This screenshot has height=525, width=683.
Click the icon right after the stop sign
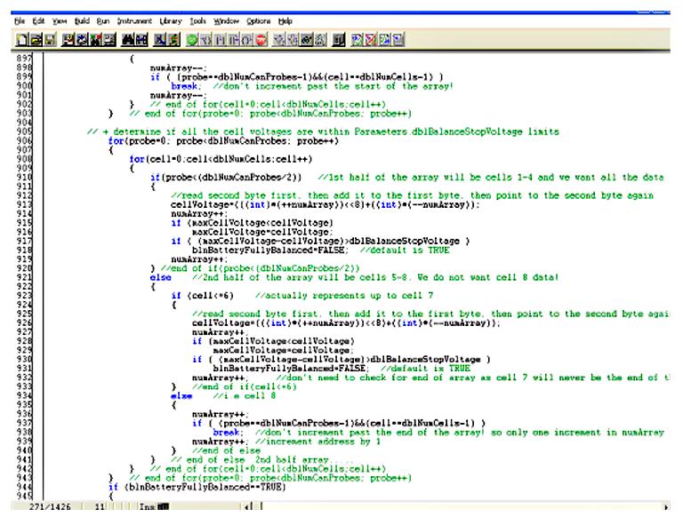[278, 40]
